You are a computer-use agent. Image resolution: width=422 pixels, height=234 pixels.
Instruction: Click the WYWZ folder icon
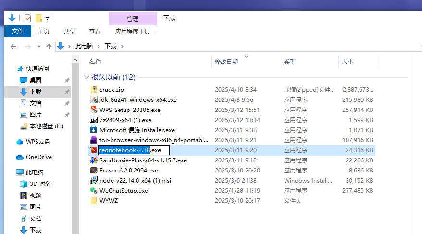[94, 201]
